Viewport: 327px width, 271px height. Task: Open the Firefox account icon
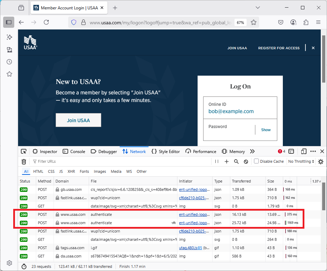pyautogui.click(x=293, y=22)
